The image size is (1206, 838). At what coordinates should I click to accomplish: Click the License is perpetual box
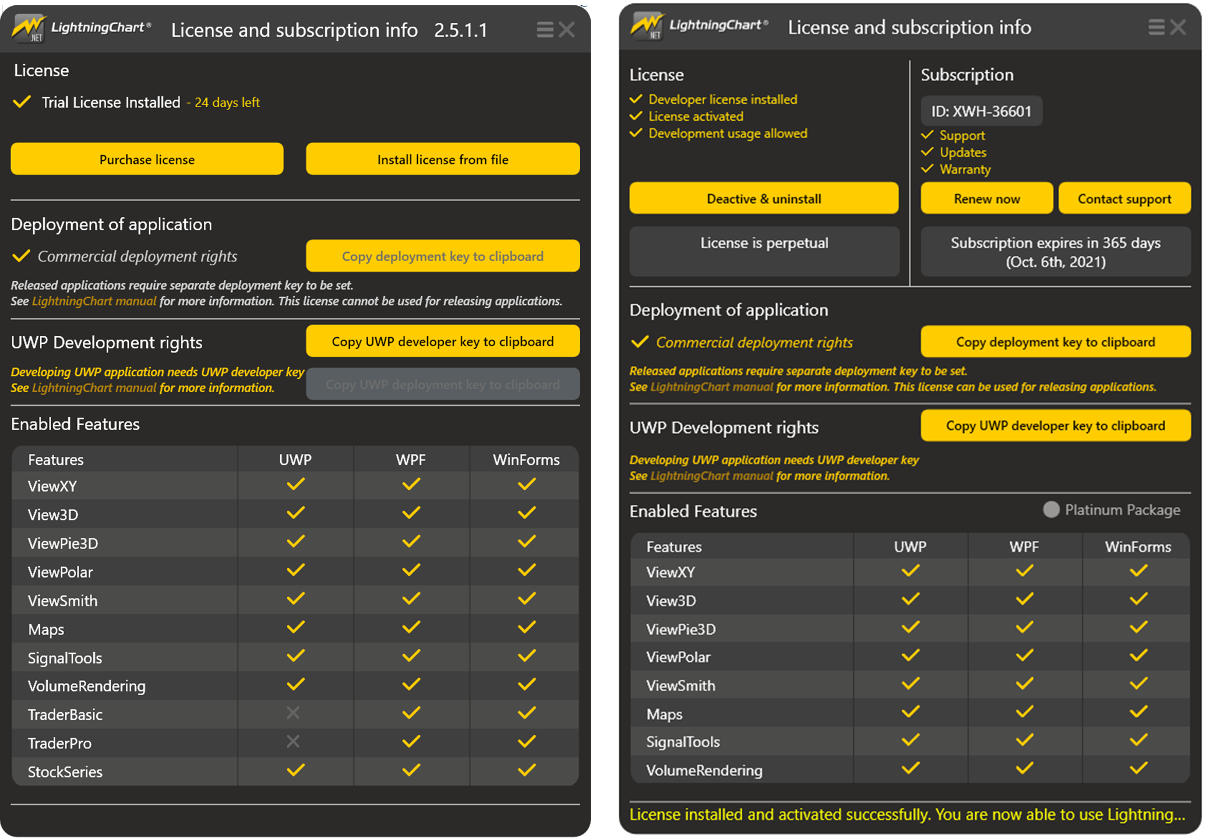(764, 251)
